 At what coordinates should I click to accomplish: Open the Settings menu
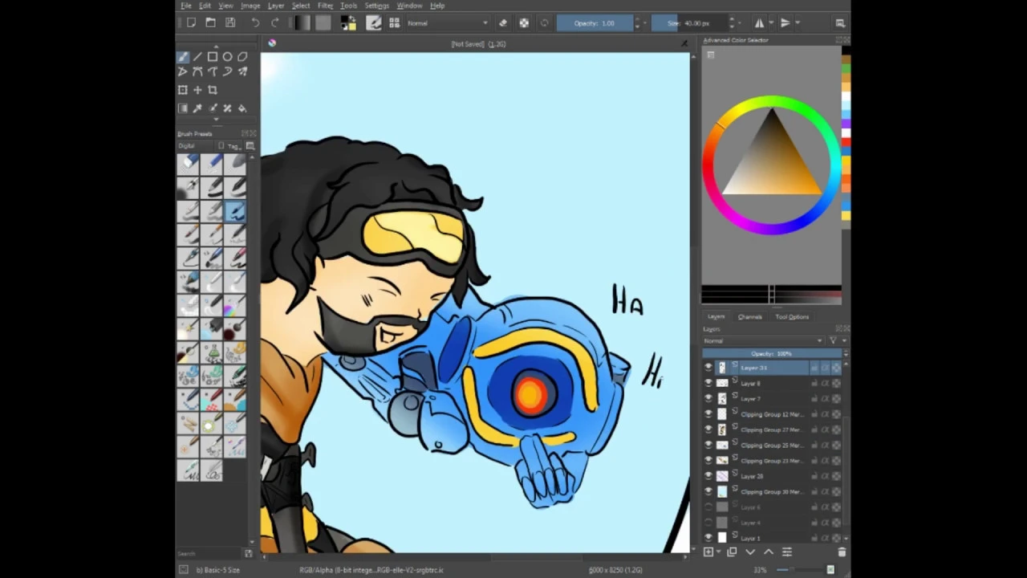[376, 6]
